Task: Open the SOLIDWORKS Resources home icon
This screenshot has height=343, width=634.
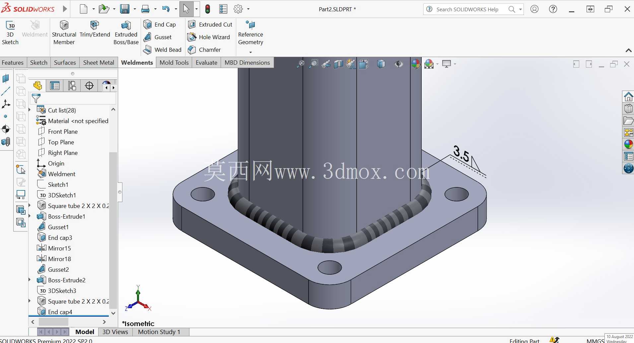Action: 628,97
